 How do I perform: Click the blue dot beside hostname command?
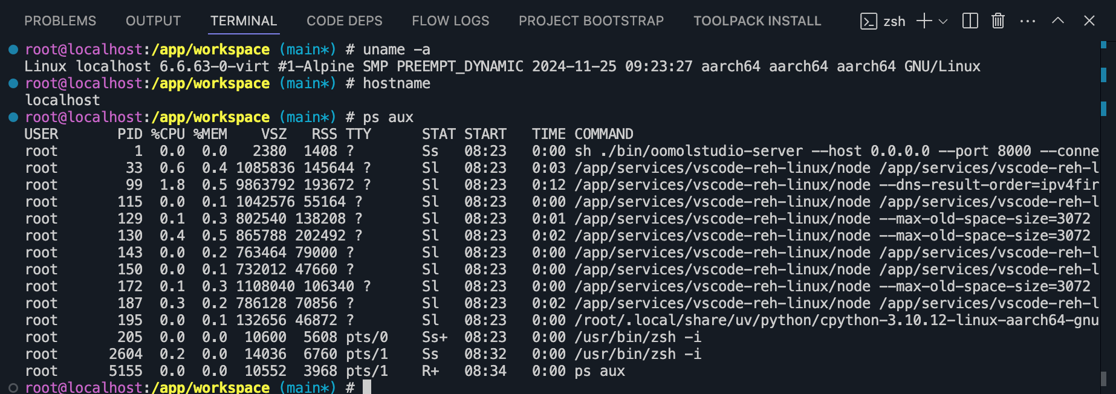(13, 83)
